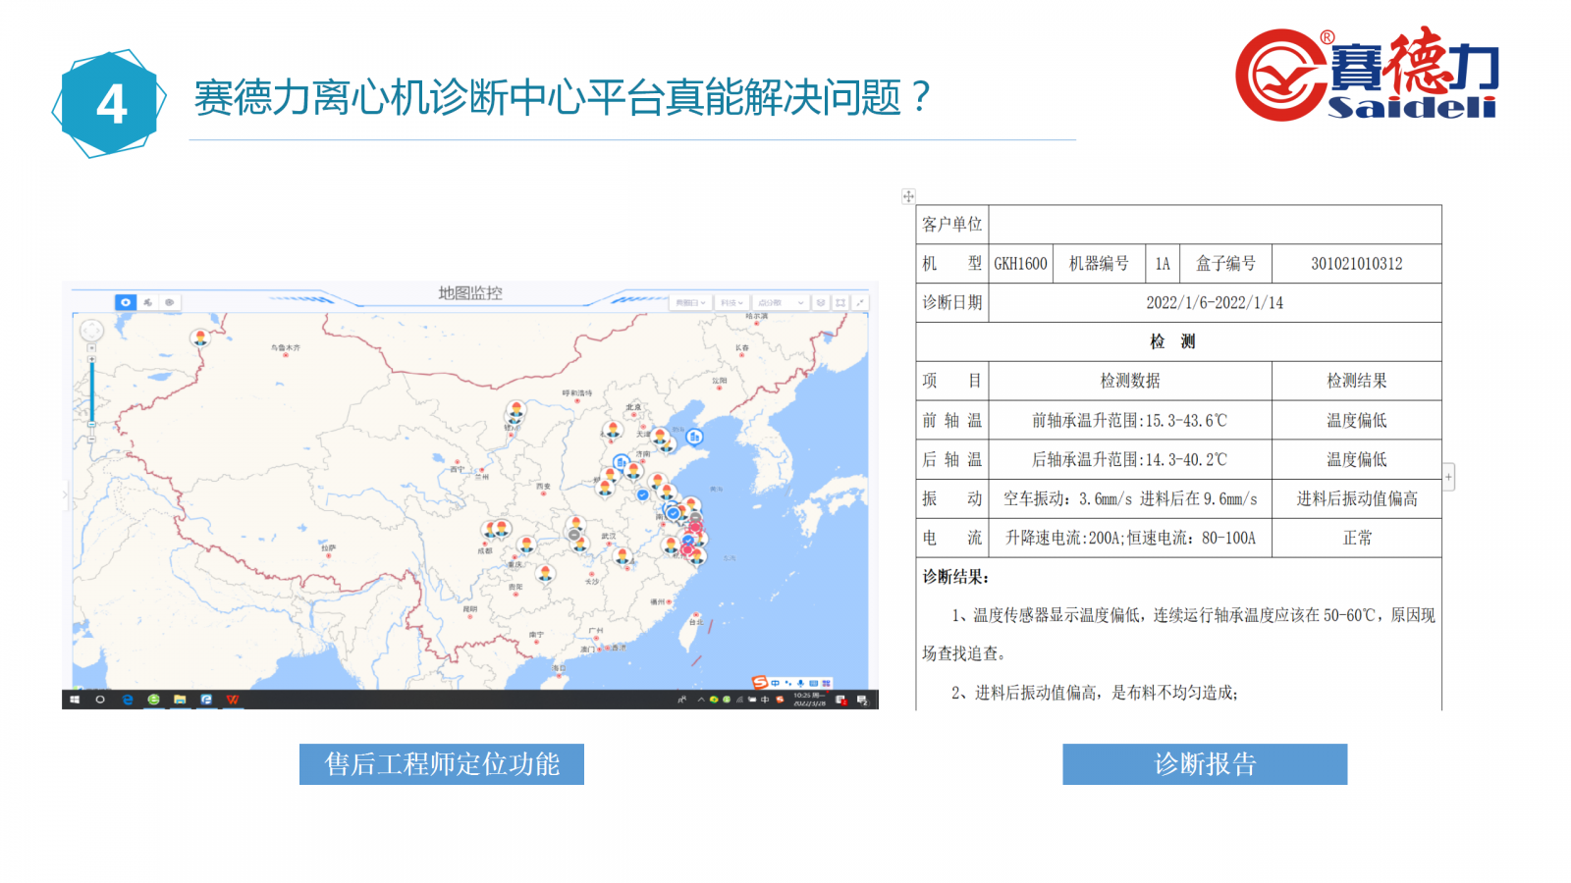Click the zoom slider handle on map
Viewport: 1571px width, 883px height.
(x=91, y=424)
